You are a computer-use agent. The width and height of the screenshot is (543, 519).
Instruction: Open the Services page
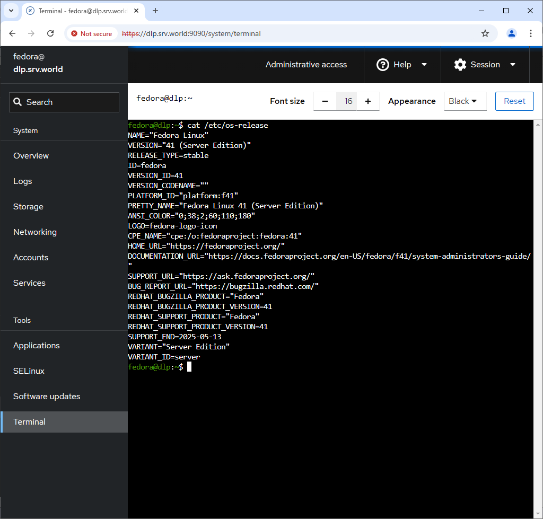64,283
